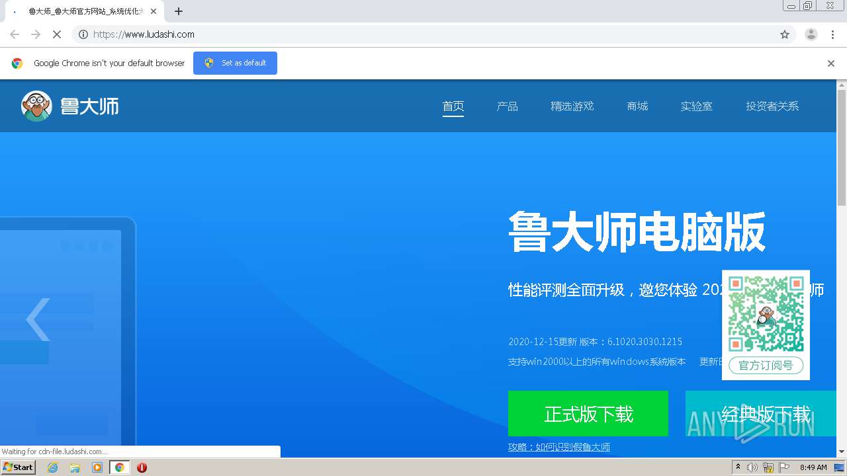Open a new tab with plus button
This screenshot has height=476, width=847.
click(179, 11)
